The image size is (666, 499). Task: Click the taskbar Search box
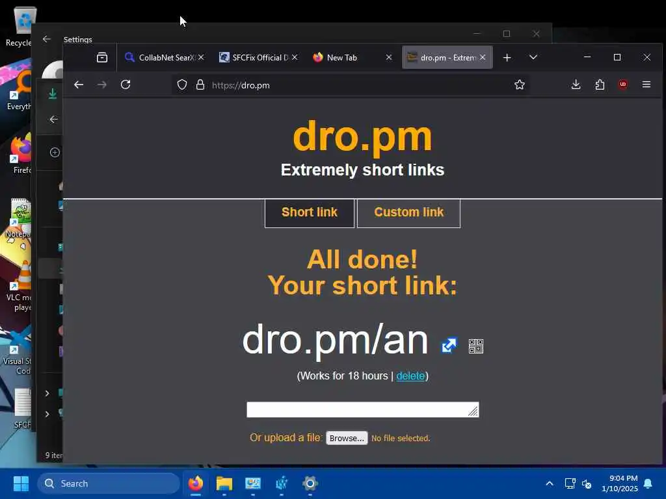[x=109, y=483]
